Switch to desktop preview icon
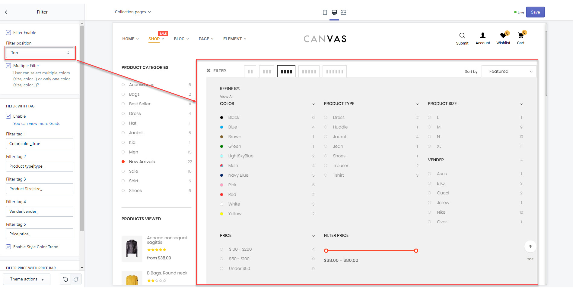Screen dimensions: 573x291 [334, 12]
